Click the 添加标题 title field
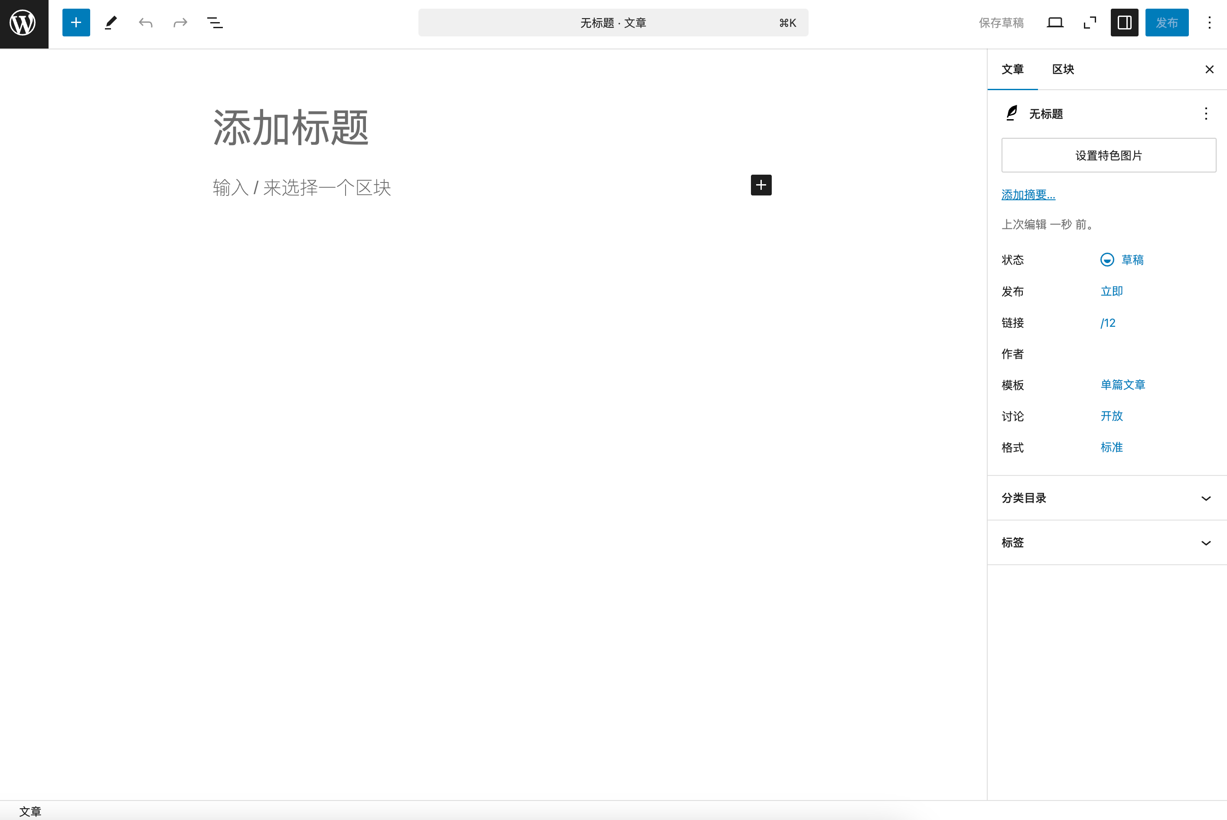The height and width of the screenshot is (820, 1227). click(x=291, y=127)
